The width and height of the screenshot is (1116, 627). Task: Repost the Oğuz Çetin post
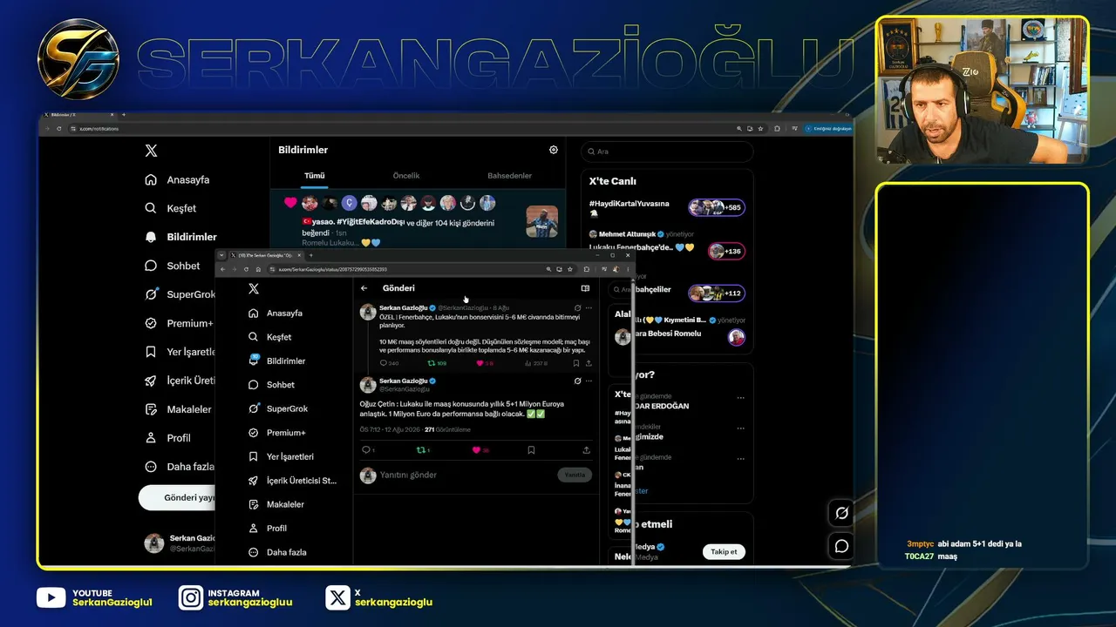point(421,450)
